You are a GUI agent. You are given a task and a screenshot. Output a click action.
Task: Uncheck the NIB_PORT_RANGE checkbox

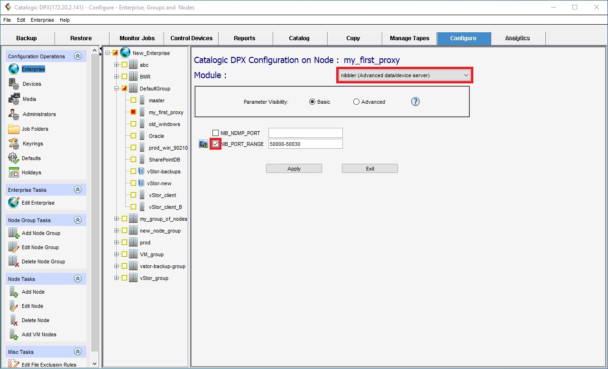(x=216, y=144)
